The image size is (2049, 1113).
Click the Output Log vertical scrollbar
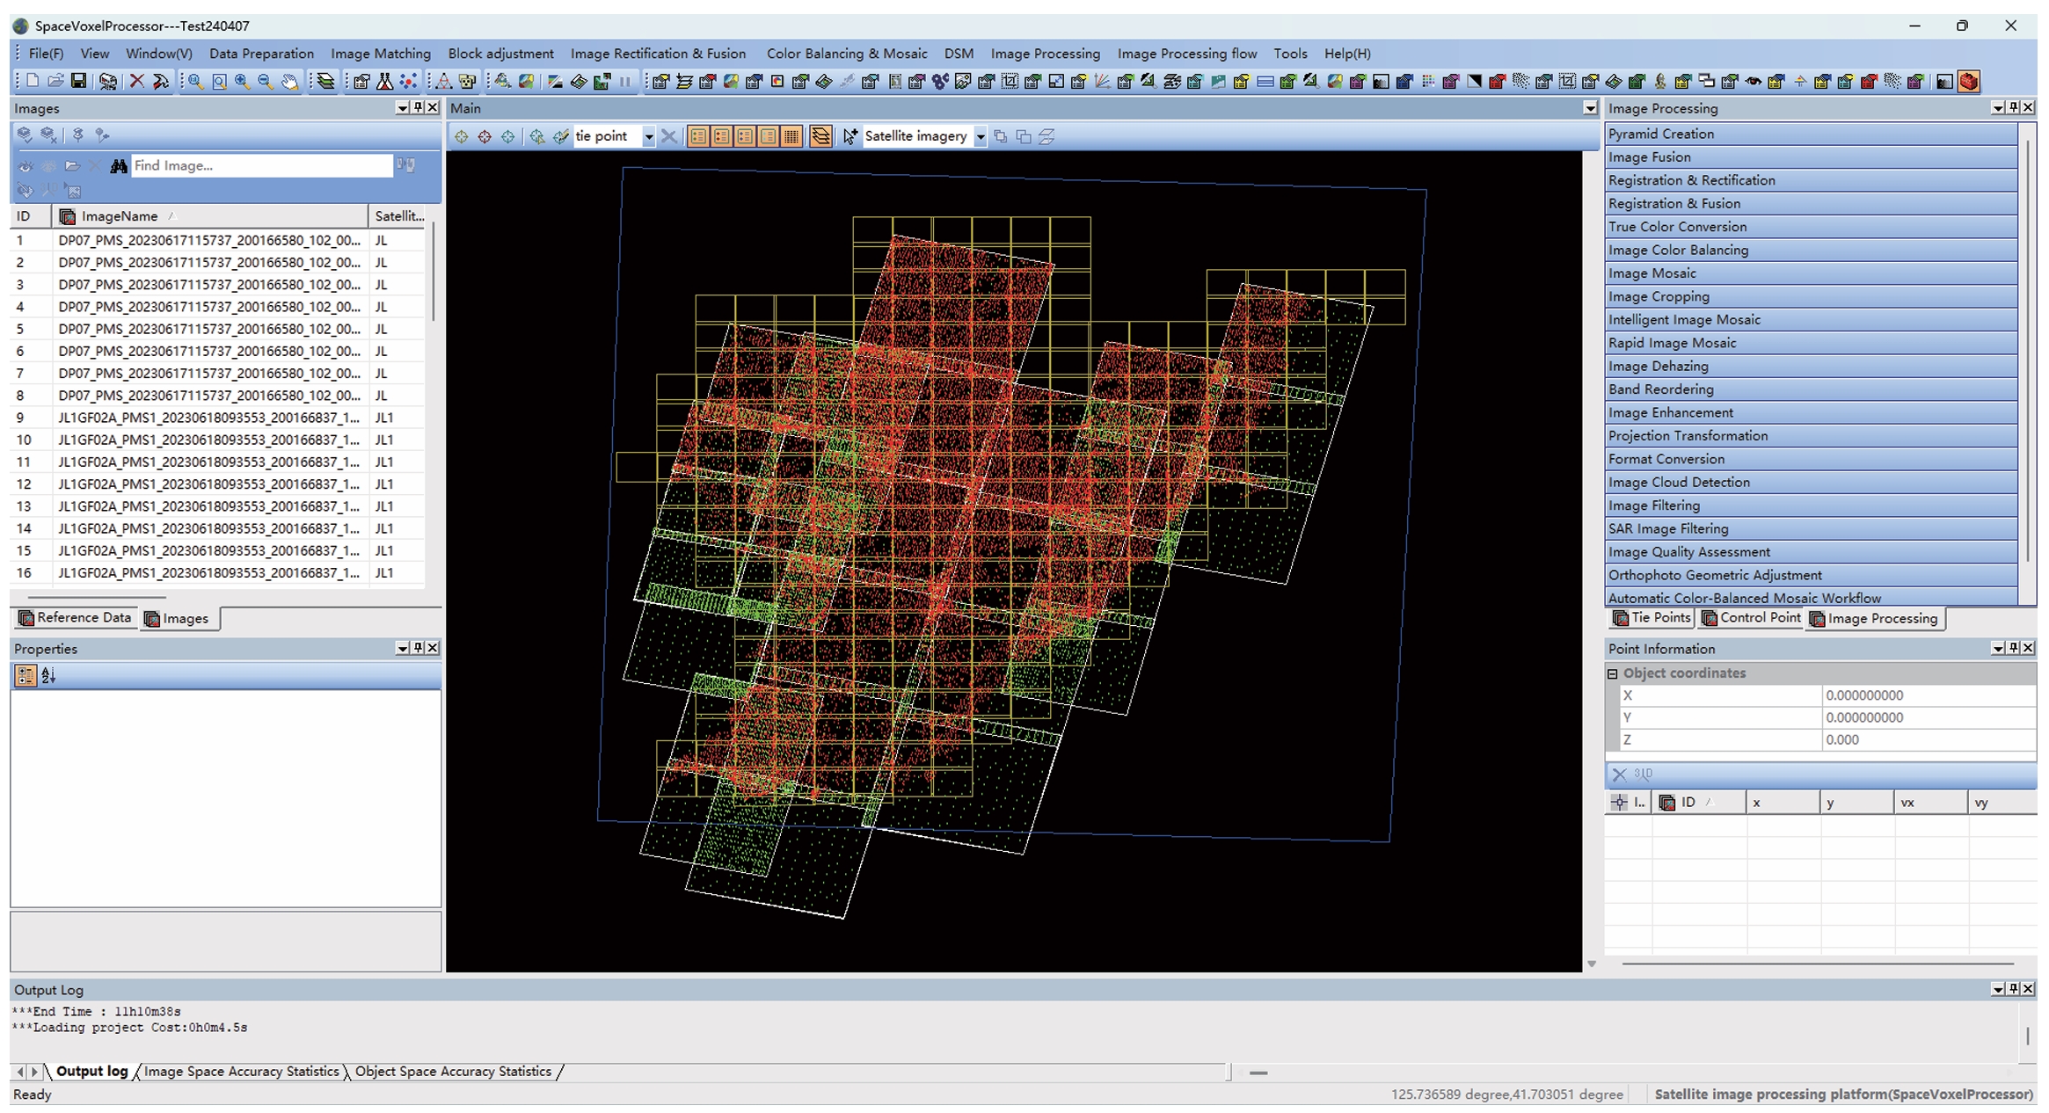[x=2027, y=1036]
